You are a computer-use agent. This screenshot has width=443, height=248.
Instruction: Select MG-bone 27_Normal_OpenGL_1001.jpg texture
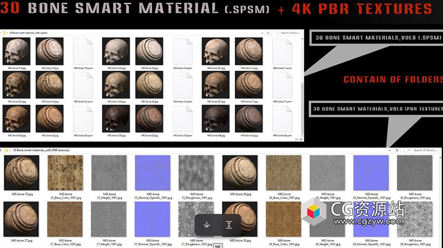click(x=153, y=219)
